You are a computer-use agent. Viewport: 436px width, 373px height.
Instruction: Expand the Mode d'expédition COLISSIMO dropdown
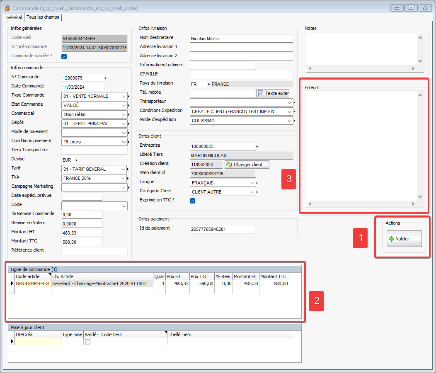click(x=290, y=121)
